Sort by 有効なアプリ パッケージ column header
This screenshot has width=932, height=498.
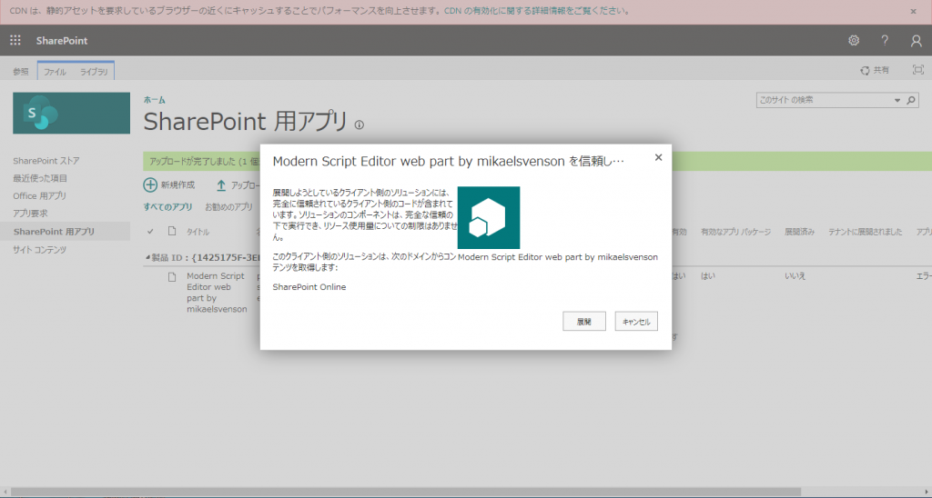pos(735,232)
